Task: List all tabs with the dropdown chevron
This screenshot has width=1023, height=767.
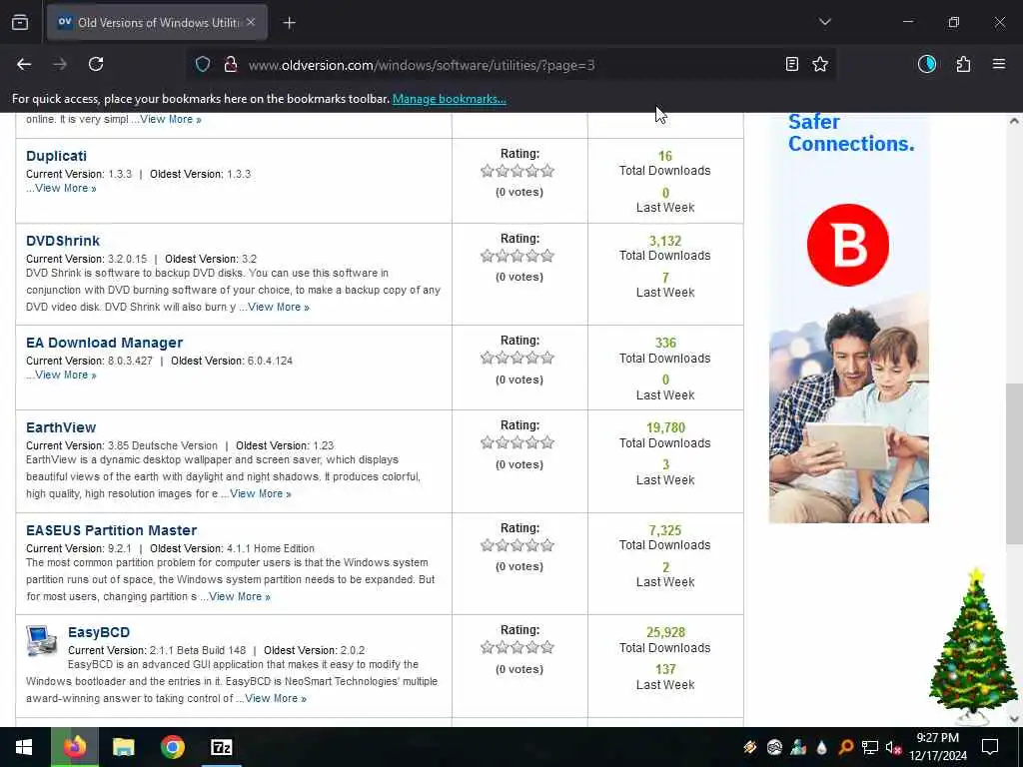Action: click(x=824, y=22)
